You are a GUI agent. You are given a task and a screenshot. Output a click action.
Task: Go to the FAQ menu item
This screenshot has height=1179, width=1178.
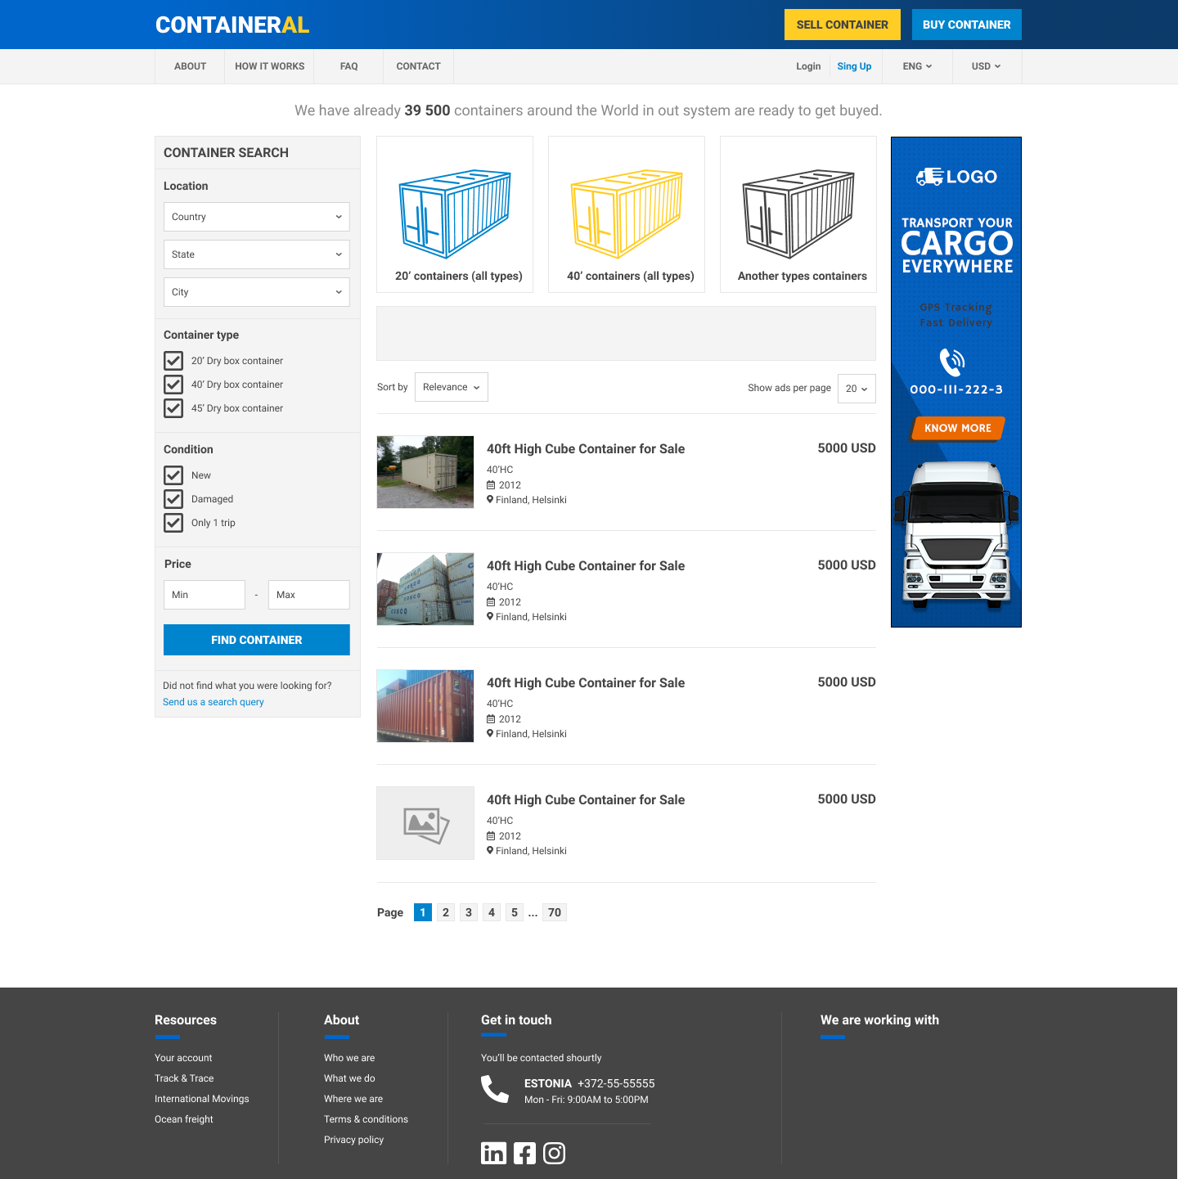[348, 66]
